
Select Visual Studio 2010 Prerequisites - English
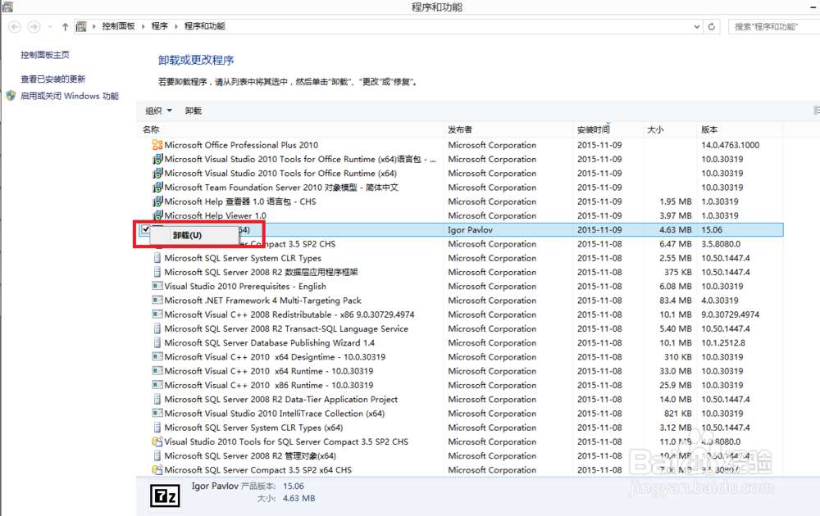pyautogui.click(x=244, y=286)
